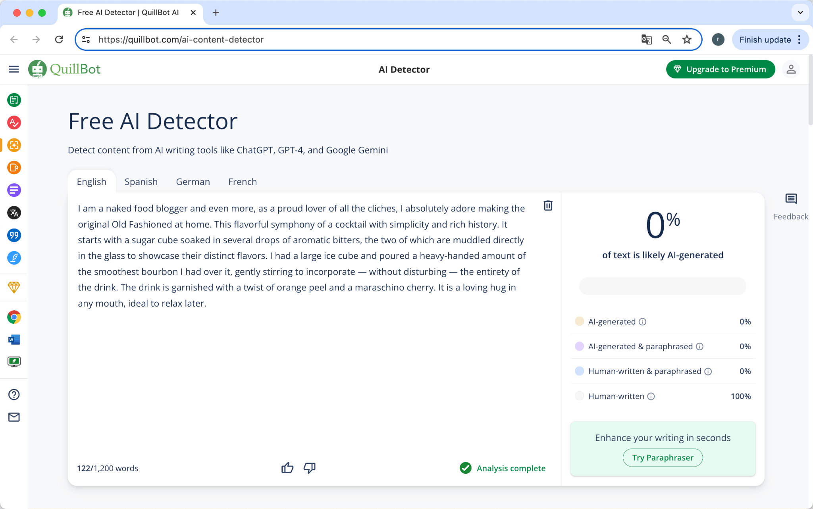Open a new browser tab
This screenshot has height=509, width=813.
[216, 13]
